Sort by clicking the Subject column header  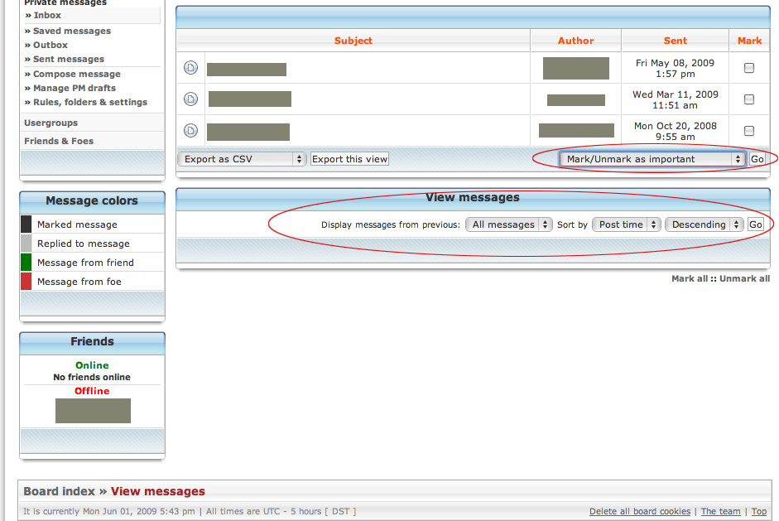click(353, 41)
